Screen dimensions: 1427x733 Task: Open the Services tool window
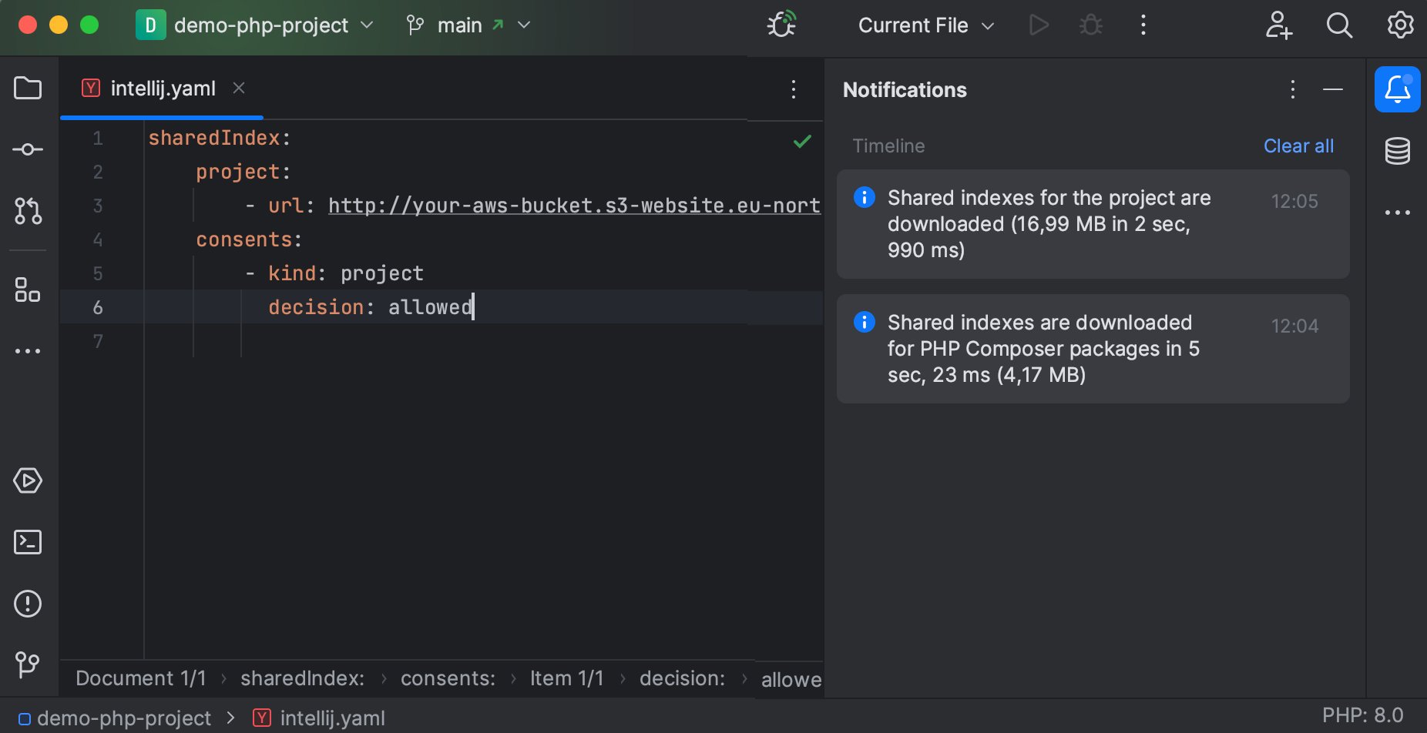click(28, 480)
